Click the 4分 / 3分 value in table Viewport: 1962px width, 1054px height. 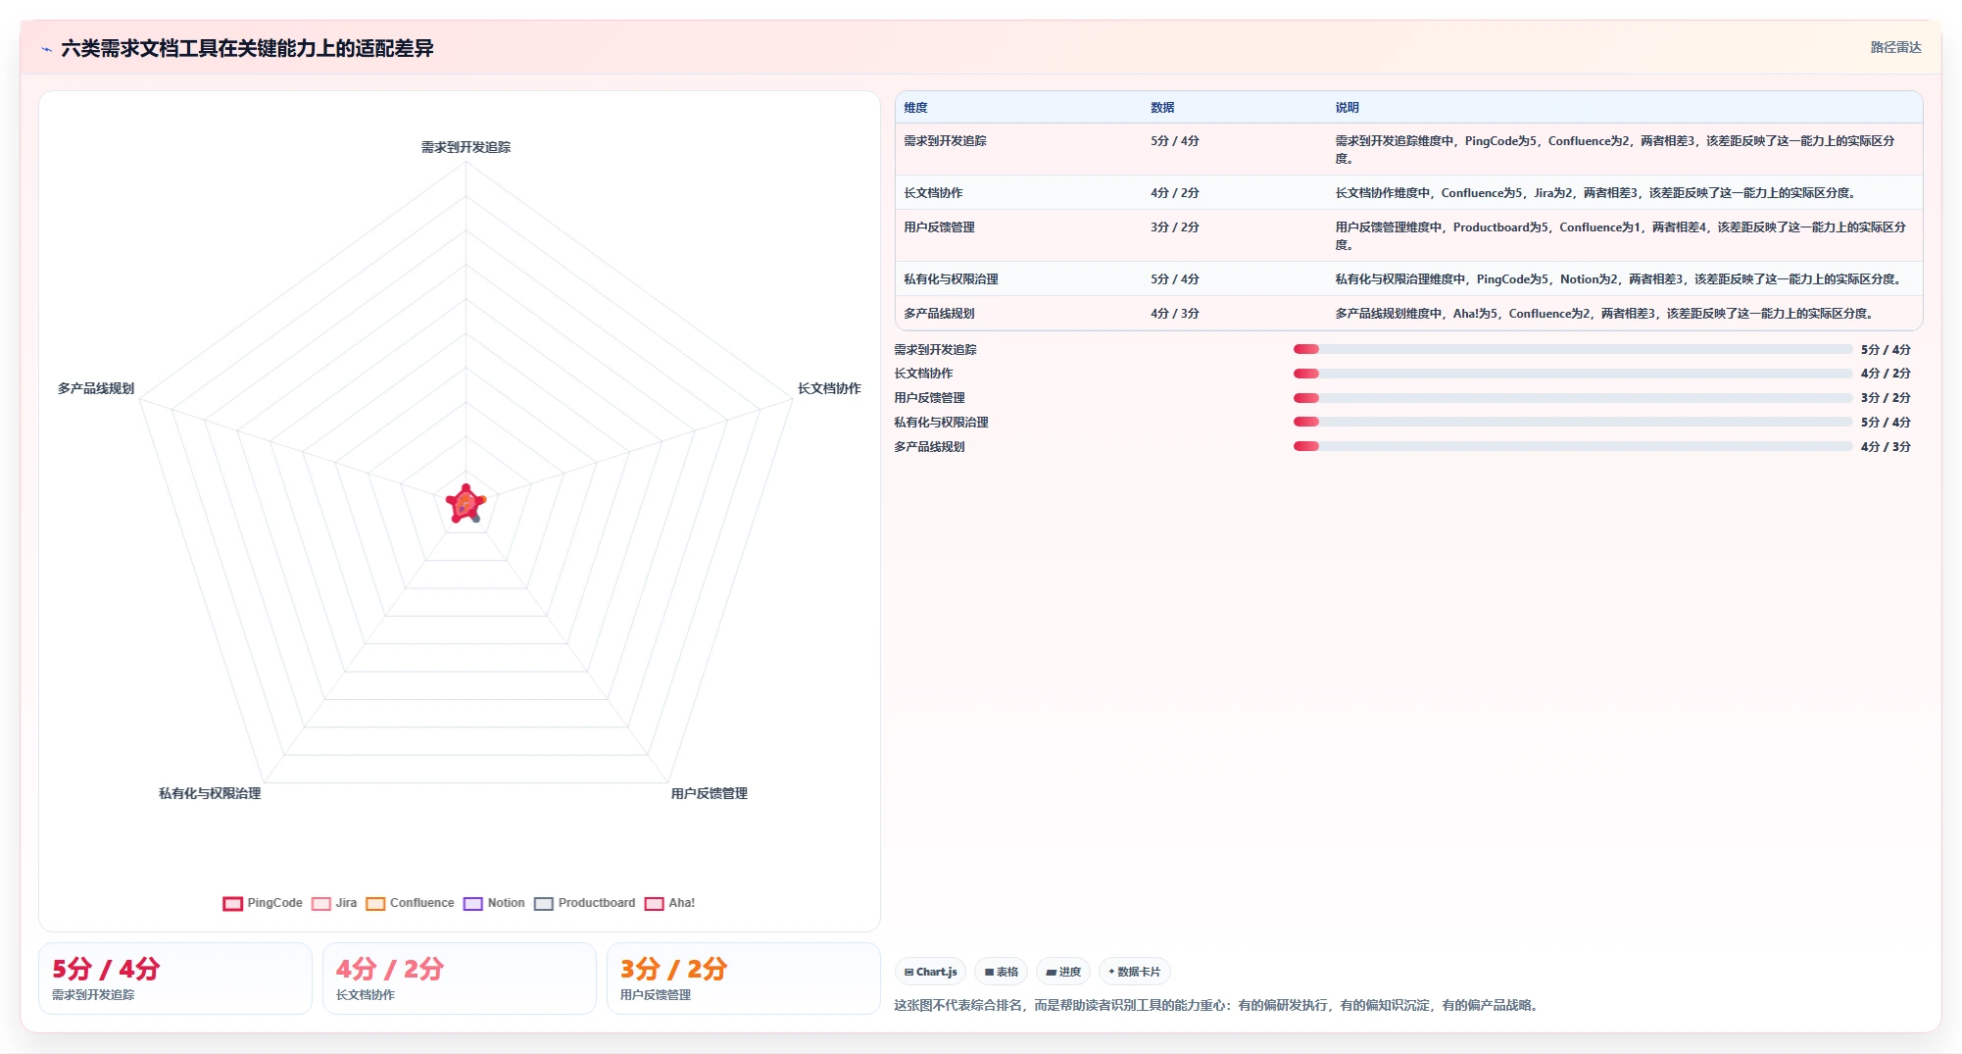coord(1175,314)
